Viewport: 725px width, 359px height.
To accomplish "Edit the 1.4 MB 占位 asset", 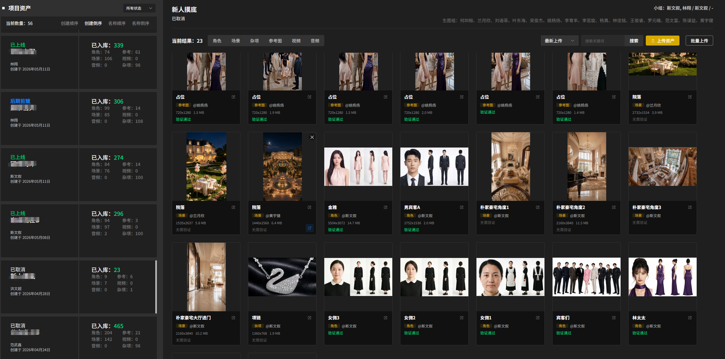I will [x=614, y=97].
